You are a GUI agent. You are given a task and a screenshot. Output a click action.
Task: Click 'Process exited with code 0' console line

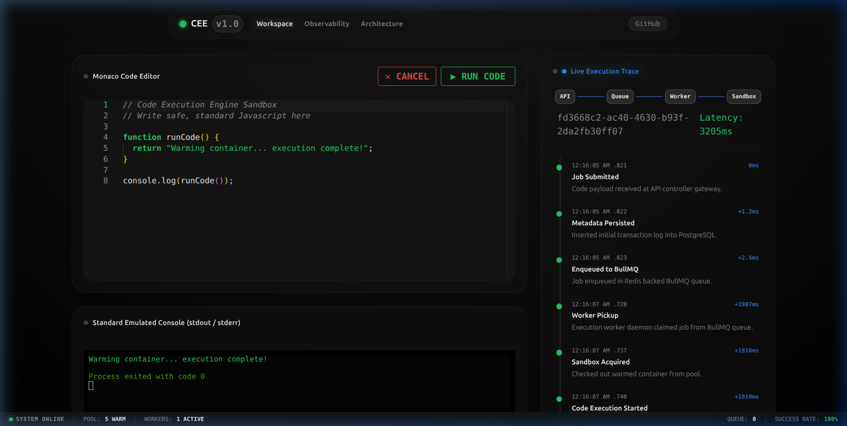147,377
